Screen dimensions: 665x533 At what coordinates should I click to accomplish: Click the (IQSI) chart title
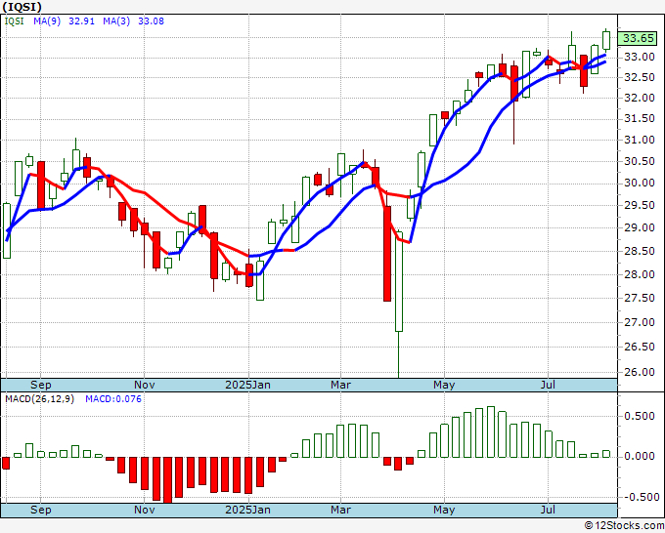(x=22, y=7)
